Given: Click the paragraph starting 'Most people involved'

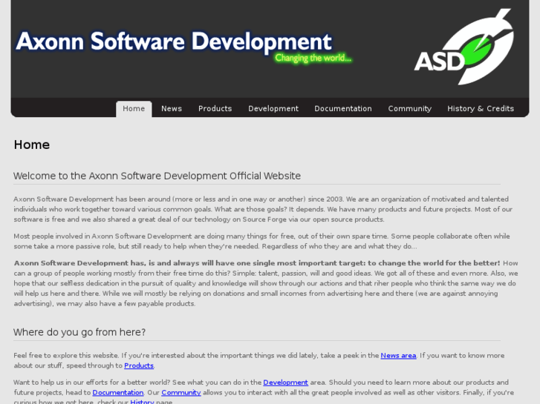Looking at the screenshot, I should 261,242.
